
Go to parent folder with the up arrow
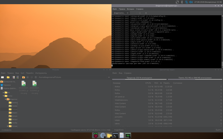(x=36, y=77)
